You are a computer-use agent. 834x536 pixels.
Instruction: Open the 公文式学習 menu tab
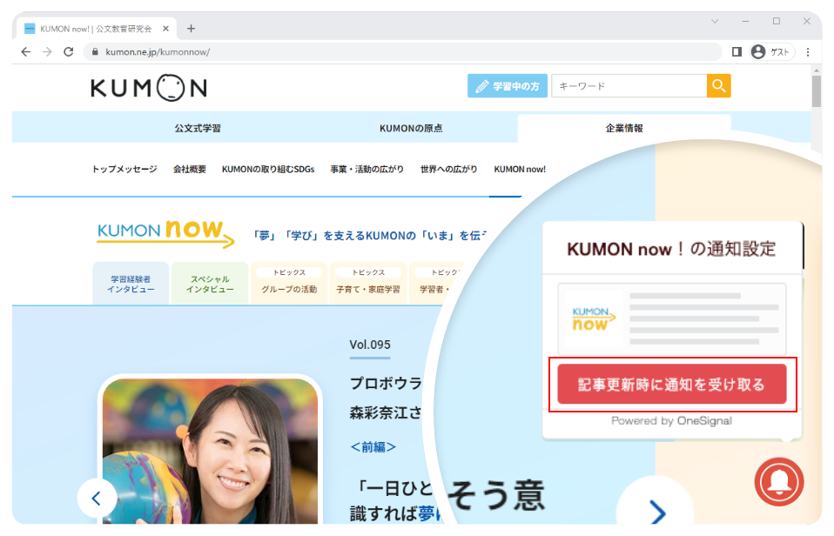pyautogui.click(x=198, y=128)
